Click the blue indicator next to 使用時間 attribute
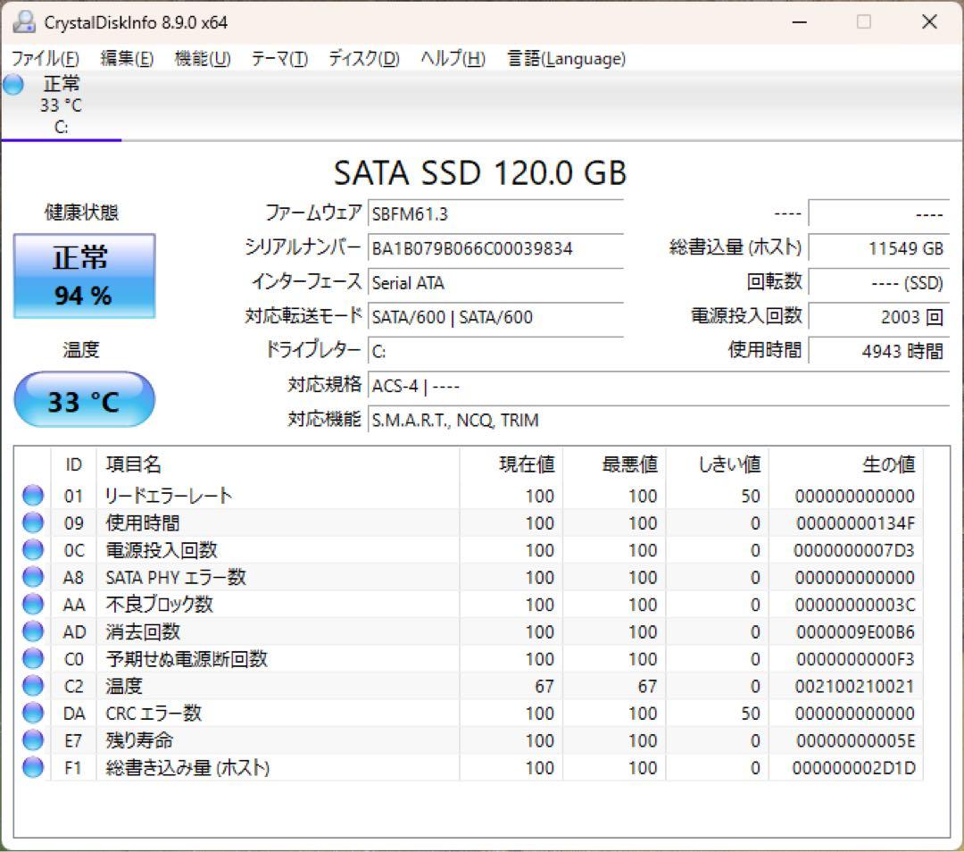Screen dimensions: 964x852 [32, 522]
